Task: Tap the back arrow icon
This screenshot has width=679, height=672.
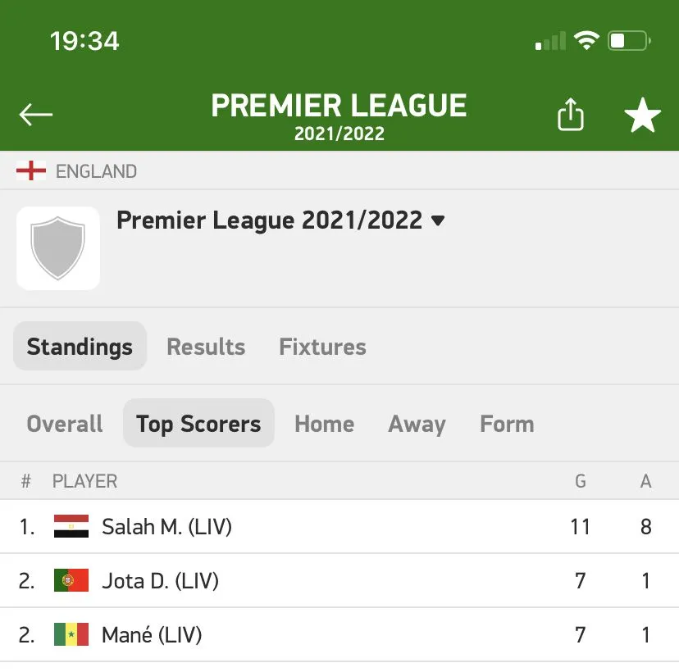Action: 36,116
